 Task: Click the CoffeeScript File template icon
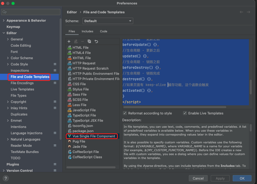[69, 152]
